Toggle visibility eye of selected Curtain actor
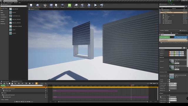The image size is (188, 106). 160,12
